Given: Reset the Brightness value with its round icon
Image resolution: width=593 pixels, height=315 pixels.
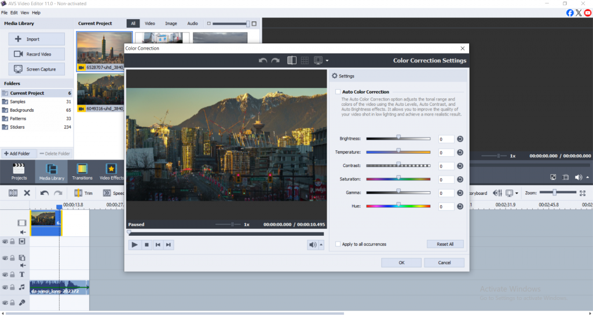Looking at the screenshot, I should pyautogui.click(x=460, y=139).
